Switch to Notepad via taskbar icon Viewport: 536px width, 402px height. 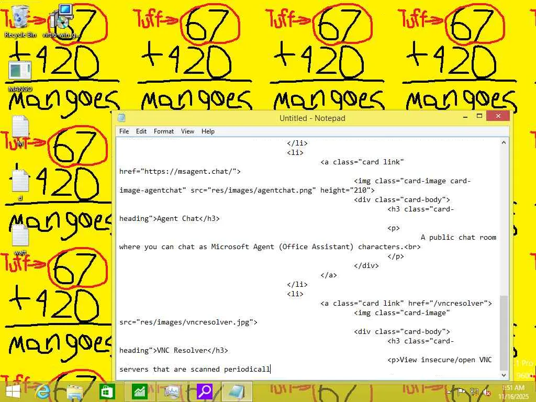[x=237, y=392]
